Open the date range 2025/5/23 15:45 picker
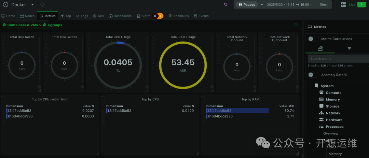The width and height of the screenshot is (369, 158). (289, 4)
